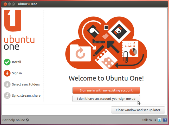Click the orange Ubuntu One "U" logo
Viewport: 169px width, 125px height.
pos(12,21)
